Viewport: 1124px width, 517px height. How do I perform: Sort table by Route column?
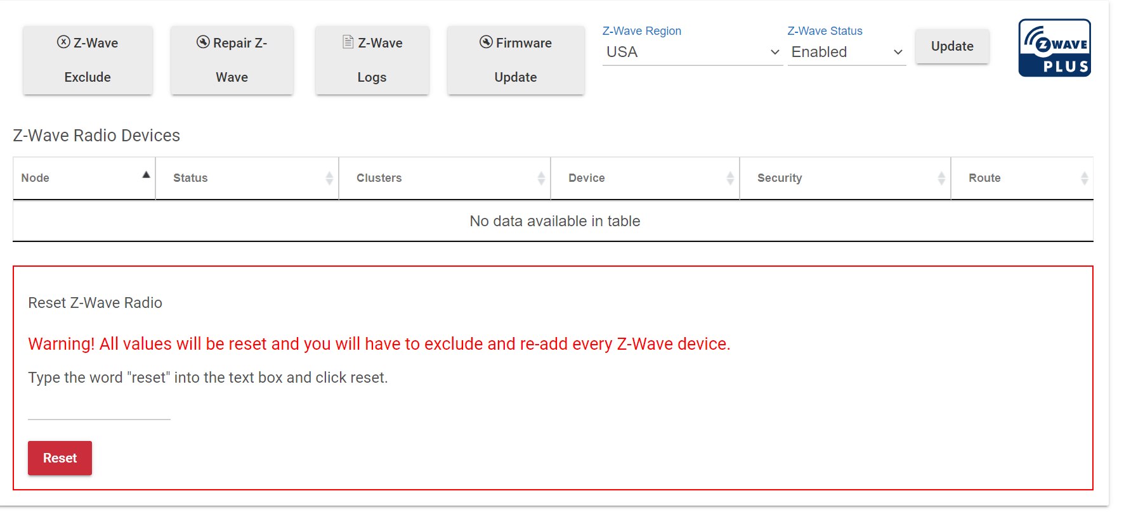coord(1023,178)
